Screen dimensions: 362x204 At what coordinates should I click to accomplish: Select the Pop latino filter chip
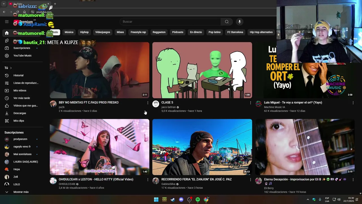coord(215,32)
